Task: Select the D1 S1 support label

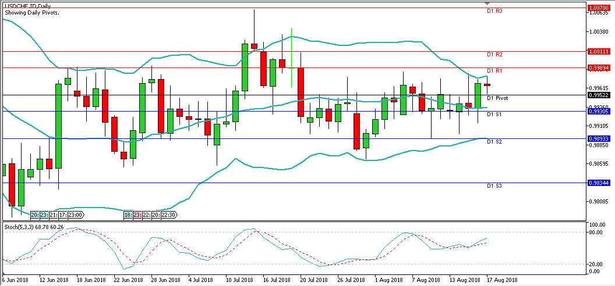Action: coord(494,115)
